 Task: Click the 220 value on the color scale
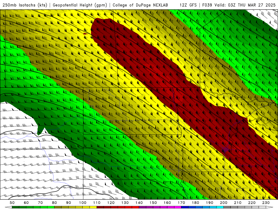[x=252, y=203]
